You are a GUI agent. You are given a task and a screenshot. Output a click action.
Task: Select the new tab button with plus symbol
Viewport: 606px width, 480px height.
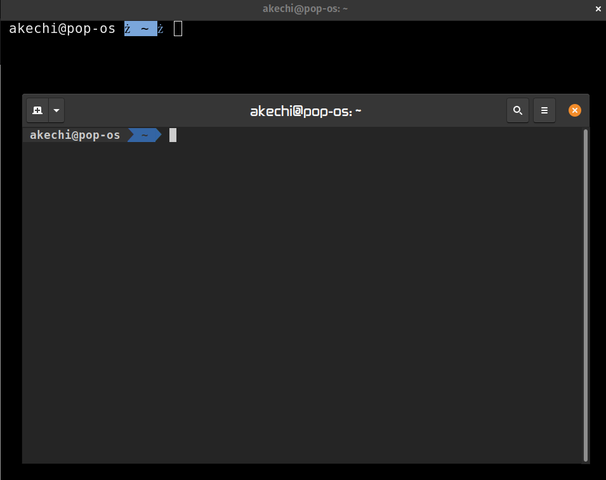point(37,110)
